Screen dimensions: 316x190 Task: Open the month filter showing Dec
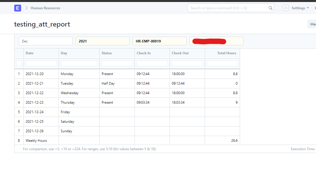[x=46, y=41]
